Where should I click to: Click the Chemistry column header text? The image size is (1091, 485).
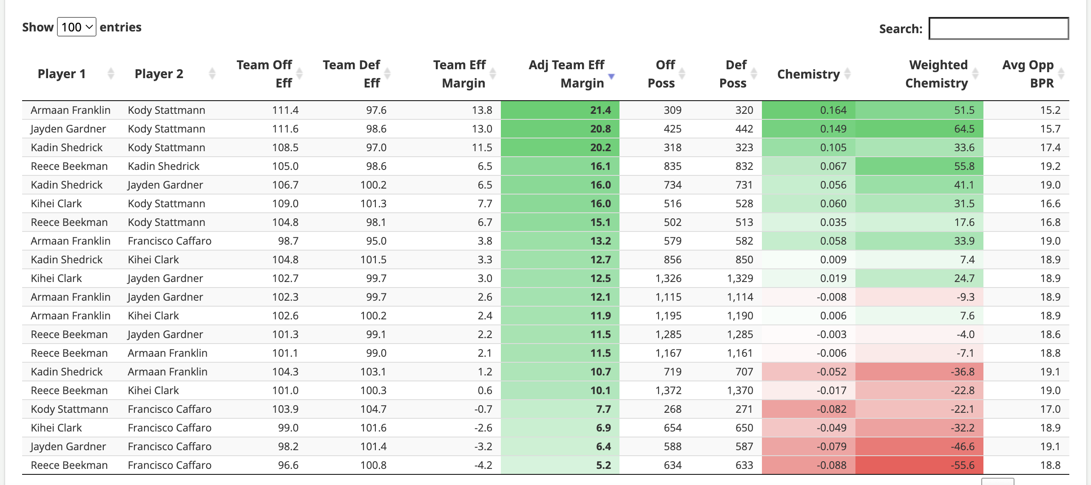(x=808, y=74)
